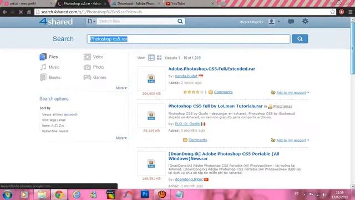Open the user profile avatar icon
Viewport: 355px width, 200px height.
(271, 22)
